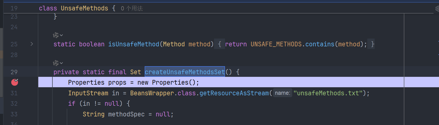Click the 'methodSpec' variable on line 33
The height and width of the screenshot is (125, 439).
click(x=126, y=114)
